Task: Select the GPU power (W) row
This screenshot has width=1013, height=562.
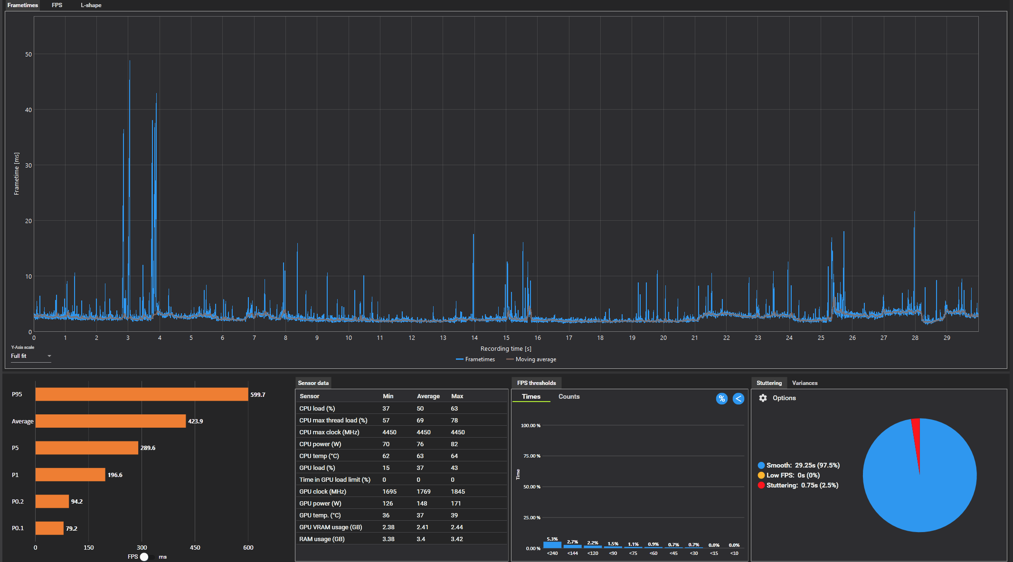Action: 401,503
